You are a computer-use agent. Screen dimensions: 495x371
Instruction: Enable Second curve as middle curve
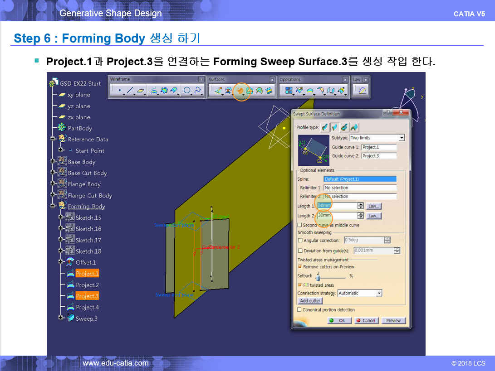[x=299, y=225]
